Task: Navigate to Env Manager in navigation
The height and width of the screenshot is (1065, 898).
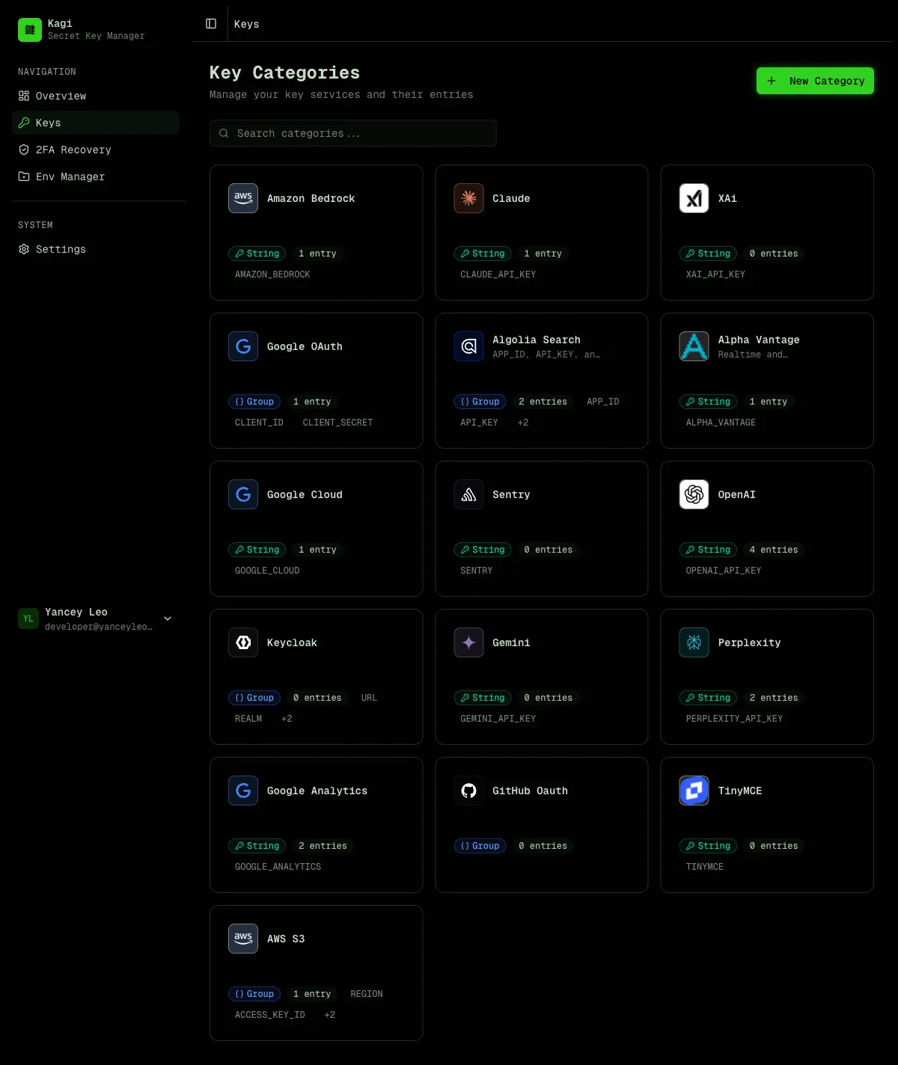Action: [x=70, y=177]
